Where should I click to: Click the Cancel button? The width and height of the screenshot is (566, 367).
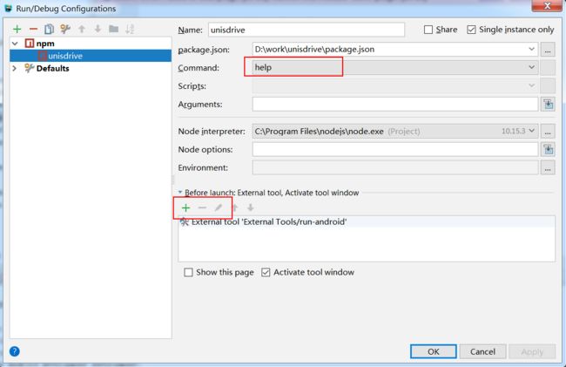(x=482, y=351)
